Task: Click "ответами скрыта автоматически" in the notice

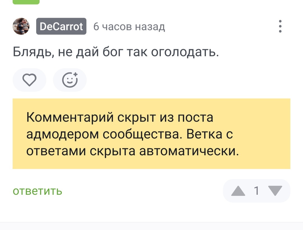Action: coord(164,151)
